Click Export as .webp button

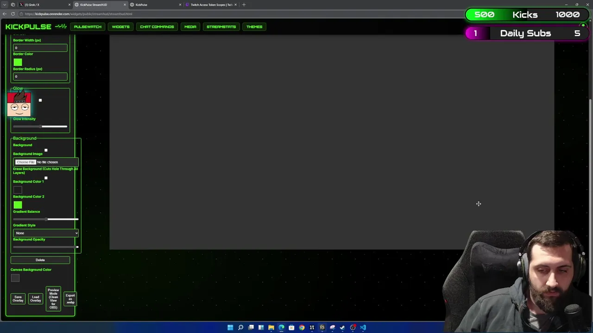click(70, 299)
